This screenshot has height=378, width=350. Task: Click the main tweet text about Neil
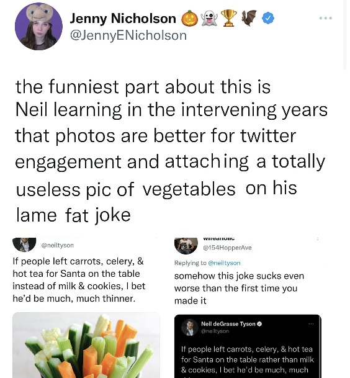pyautogui.click(x=171, y=151)
